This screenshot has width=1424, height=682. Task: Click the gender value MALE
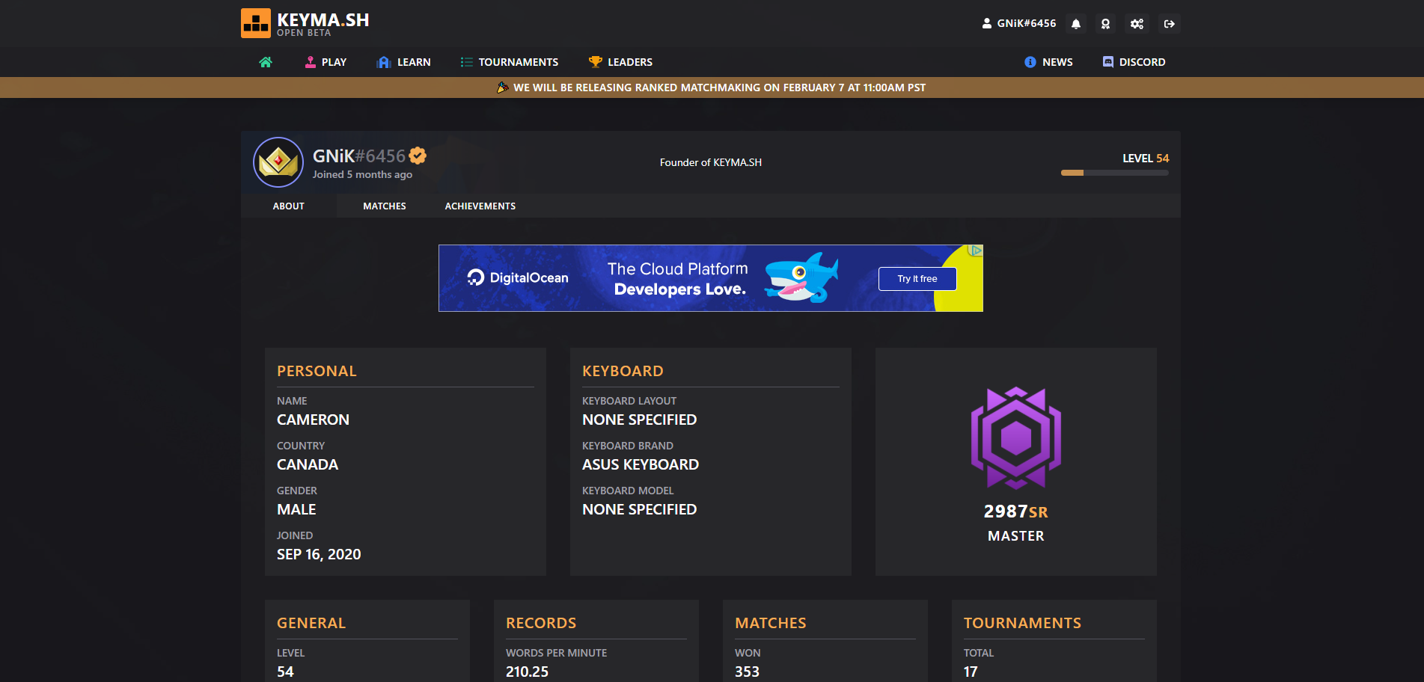[x=296, y=509]
